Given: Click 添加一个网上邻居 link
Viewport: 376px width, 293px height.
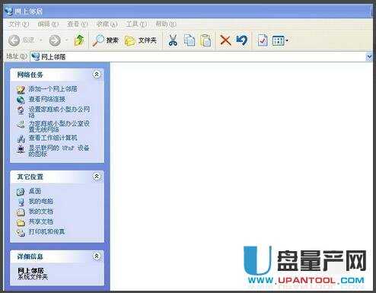Looking at the screenshot, I should [53, 89].
